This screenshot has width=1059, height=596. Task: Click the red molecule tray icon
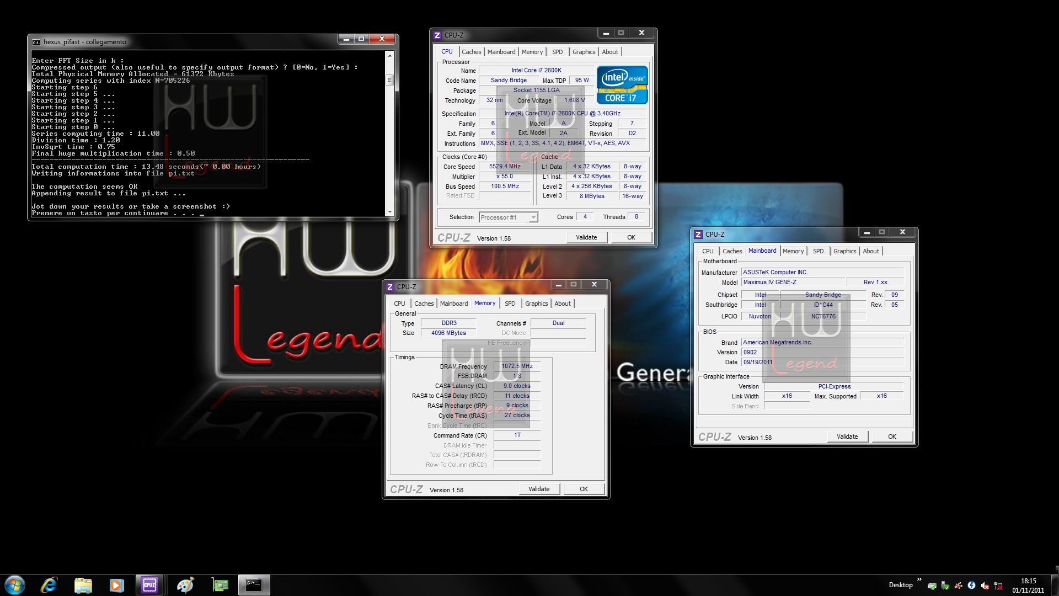pyautogui.click(x=959, y=586)
